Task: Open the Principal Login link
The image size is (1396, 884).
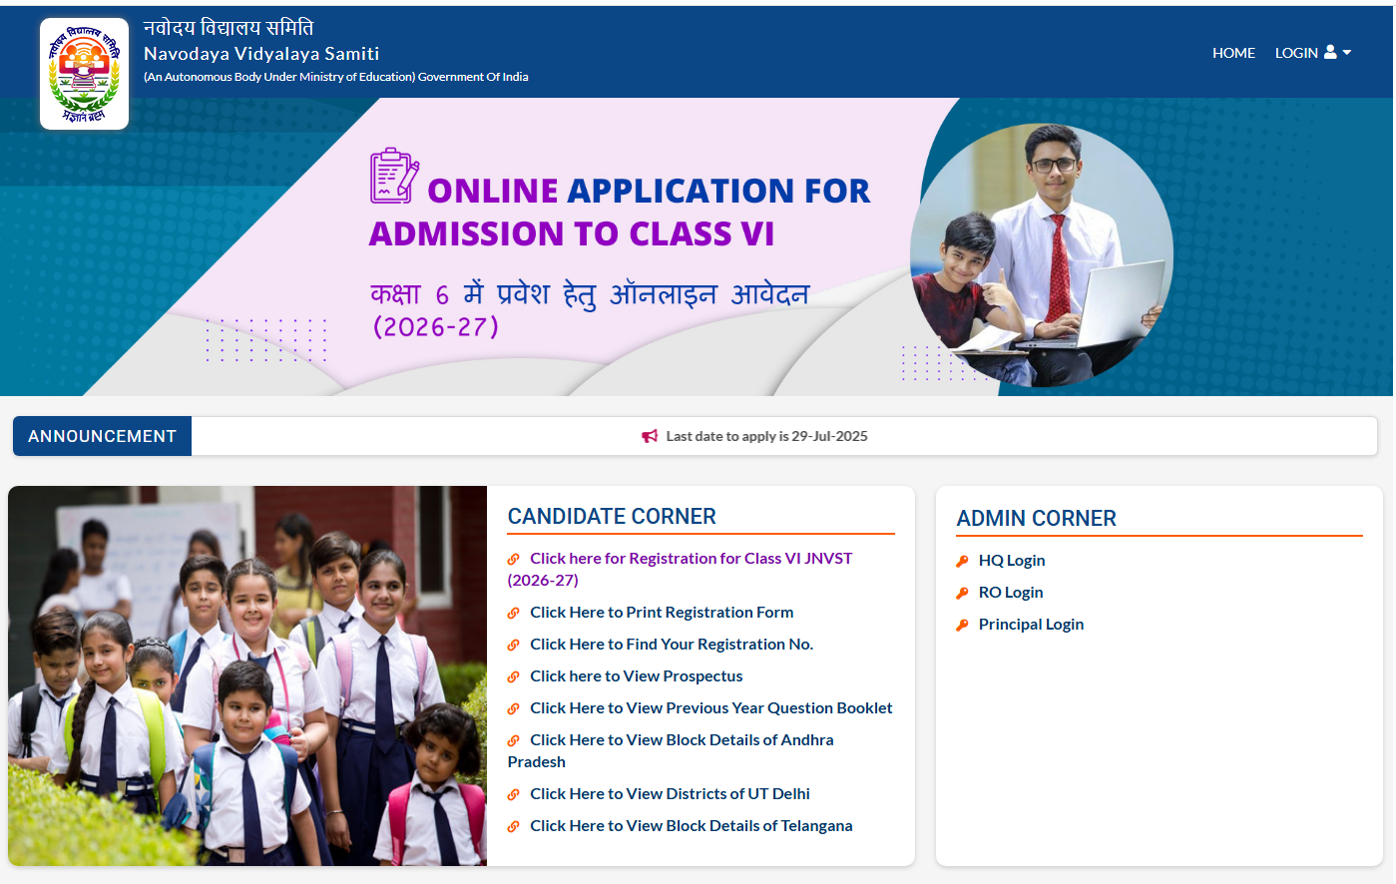Action: coord(1031,625)
